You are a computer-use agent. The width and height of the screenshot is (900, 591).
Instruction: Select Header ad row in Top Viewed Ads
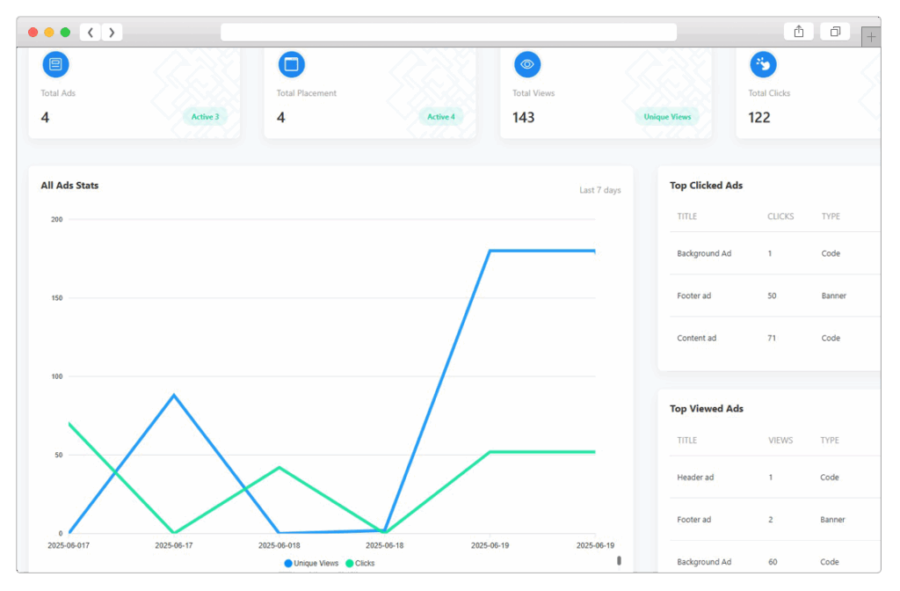coord(695,478)
